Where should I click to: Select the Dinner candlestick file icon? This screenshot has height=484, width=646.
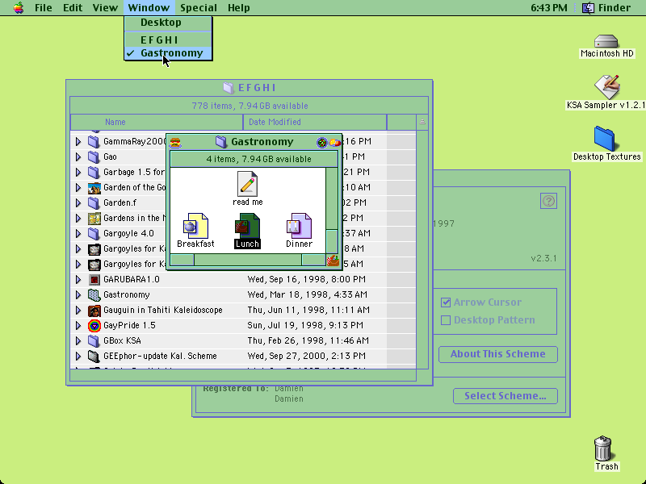299,226
